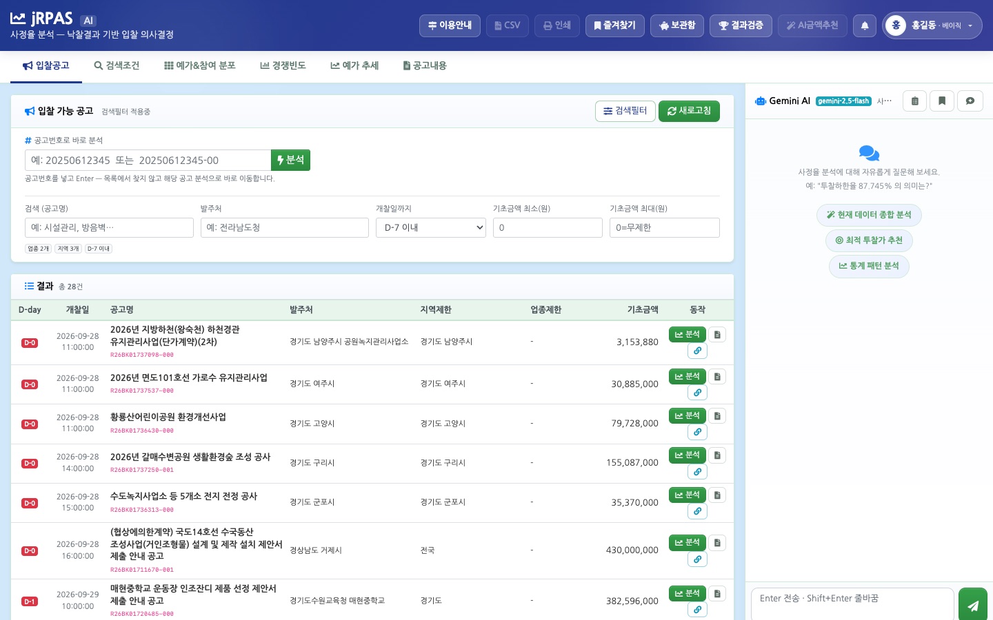Open the 보관함 archive button
The height and width of the screenshot is (620, 993).
coord(677,25)
